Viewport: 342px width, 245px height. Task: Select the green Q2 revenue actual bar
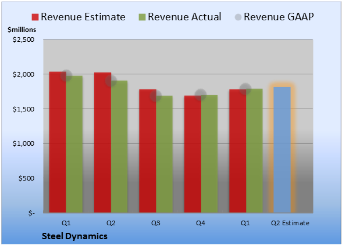coord(119,146)
